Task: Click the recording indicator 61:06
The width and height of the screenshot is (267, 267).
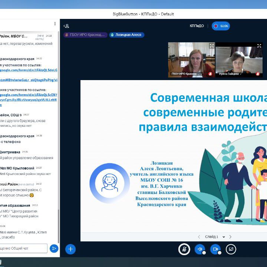Action: 221,26
